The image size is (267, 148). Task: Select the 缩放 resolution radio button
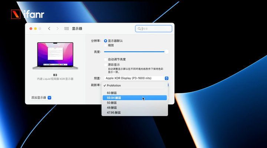[x=106, y=45]
